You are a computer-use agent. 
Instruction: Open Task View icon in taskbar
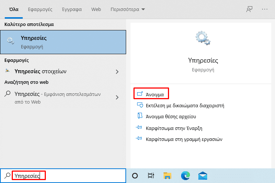pos(151,175)
